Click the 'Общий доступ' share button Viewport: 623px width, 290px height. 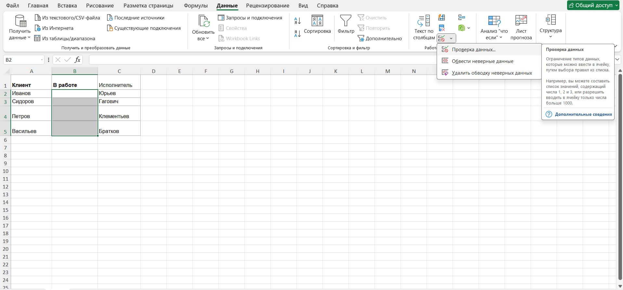click(x=592, y=5)
